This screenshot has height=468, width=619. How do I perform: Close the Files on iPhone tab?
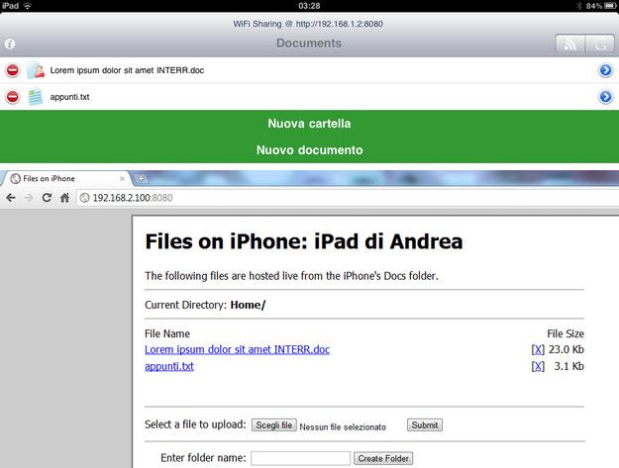[123, 179]
